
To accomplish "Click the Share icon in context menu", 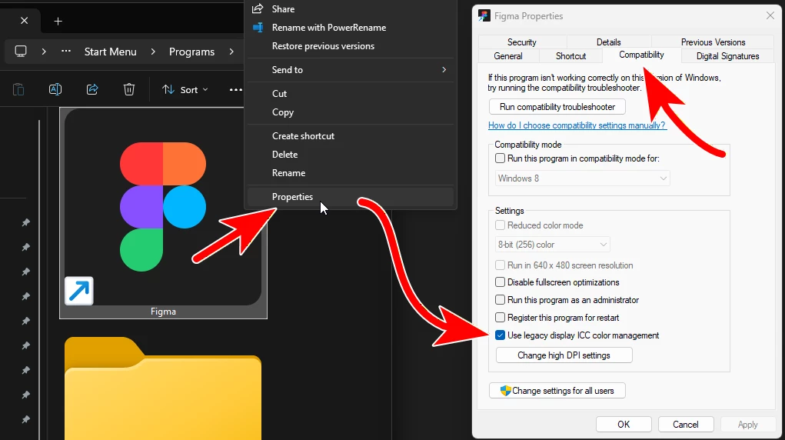I will [258, 8].
